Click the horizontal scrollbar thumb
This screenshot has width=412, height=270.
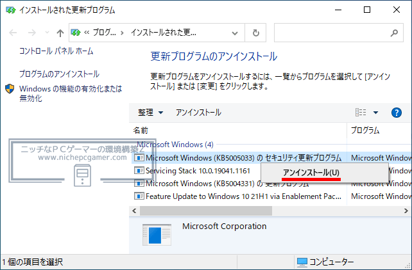pos(206,210)
